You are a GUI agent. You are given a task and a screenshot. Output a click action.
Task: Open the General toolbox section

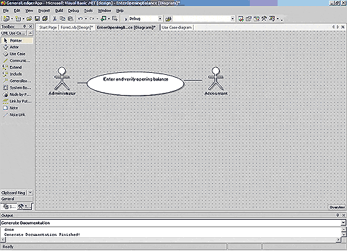point(17,199)
